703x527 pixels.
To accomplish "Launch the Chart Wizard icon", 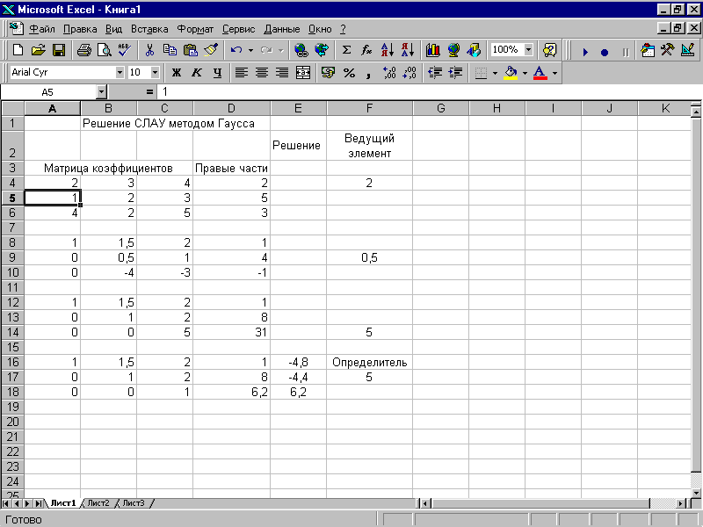I will point(433,50).
